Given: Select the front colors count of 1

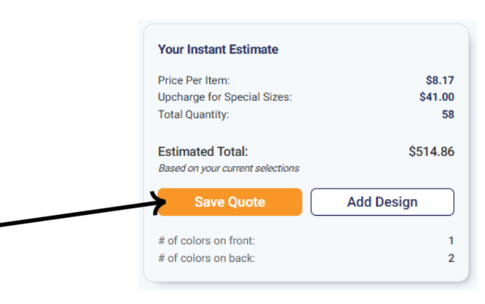Looking at the screenshot, I should pyautogui.click(x=451, y=241).
